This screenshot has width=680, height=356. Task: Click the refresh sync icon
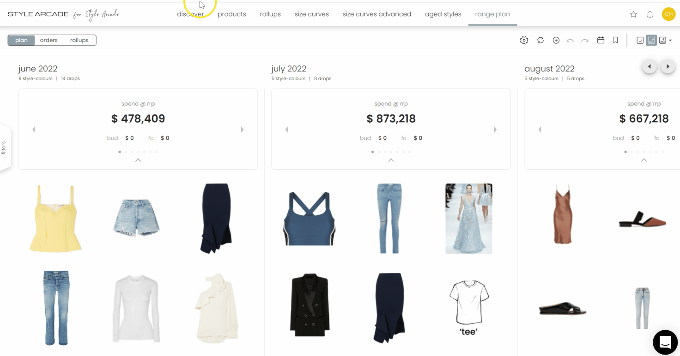click(540, 41)
